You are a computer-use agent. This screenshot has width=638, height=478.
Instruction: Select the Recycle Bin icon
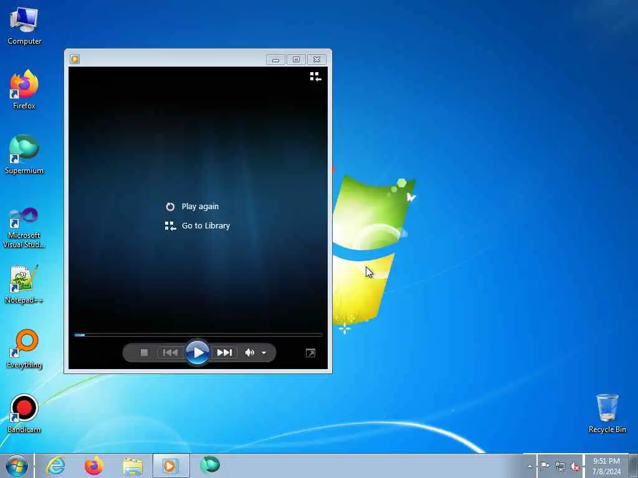(x=607, y=413)
